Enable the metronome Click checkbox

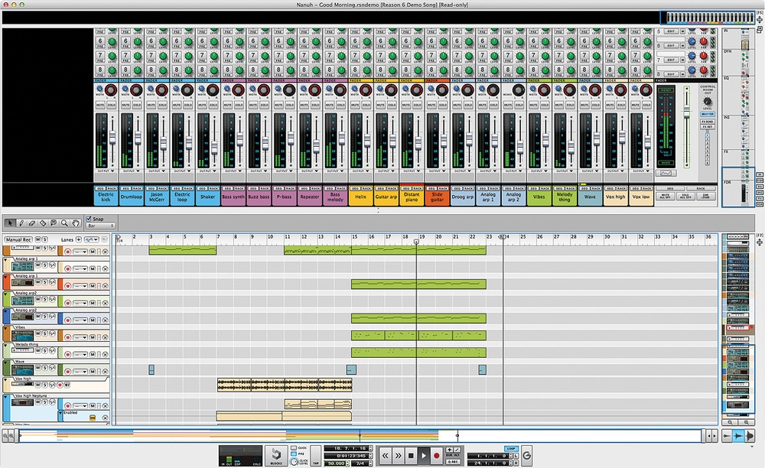coord(294,447)
